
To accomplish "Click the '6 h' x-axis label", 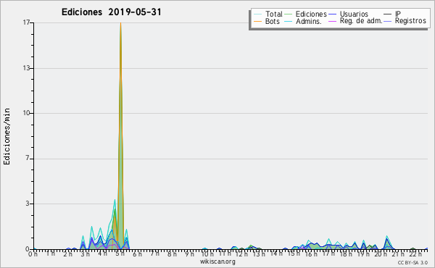I will [137, 254].
